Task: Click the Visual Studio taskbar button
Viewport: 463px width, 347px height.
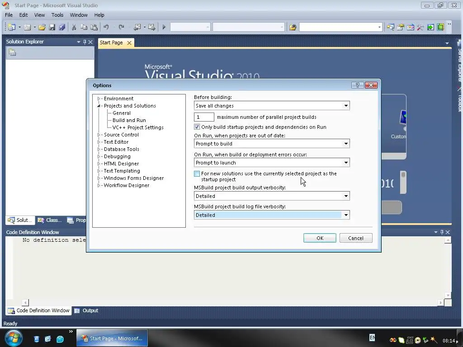Action: tap(112, 338)
